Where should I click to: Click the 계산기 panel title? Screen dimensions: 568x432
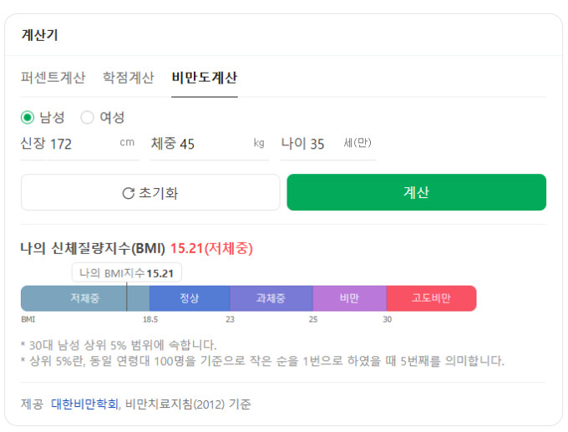pyautogui.click(x=39, y=35)
